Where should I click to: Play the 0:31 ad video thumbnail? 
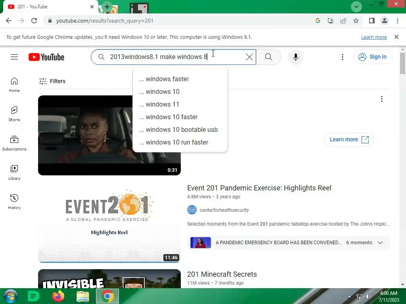(109, 135)
